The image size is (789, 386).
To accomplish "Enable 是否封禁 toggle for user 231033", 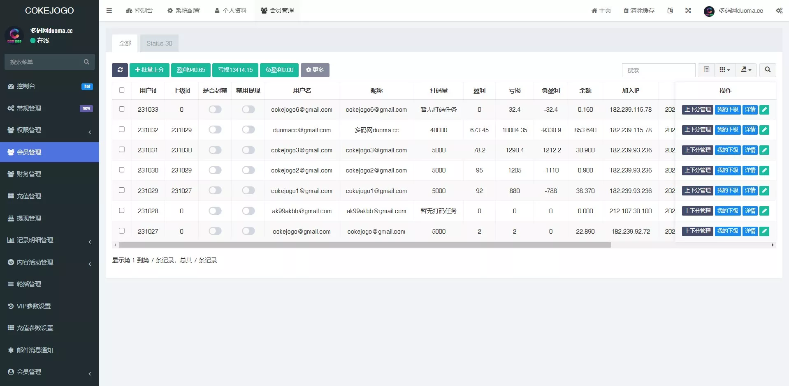I will pyautogui.click(x=215, y=110).
